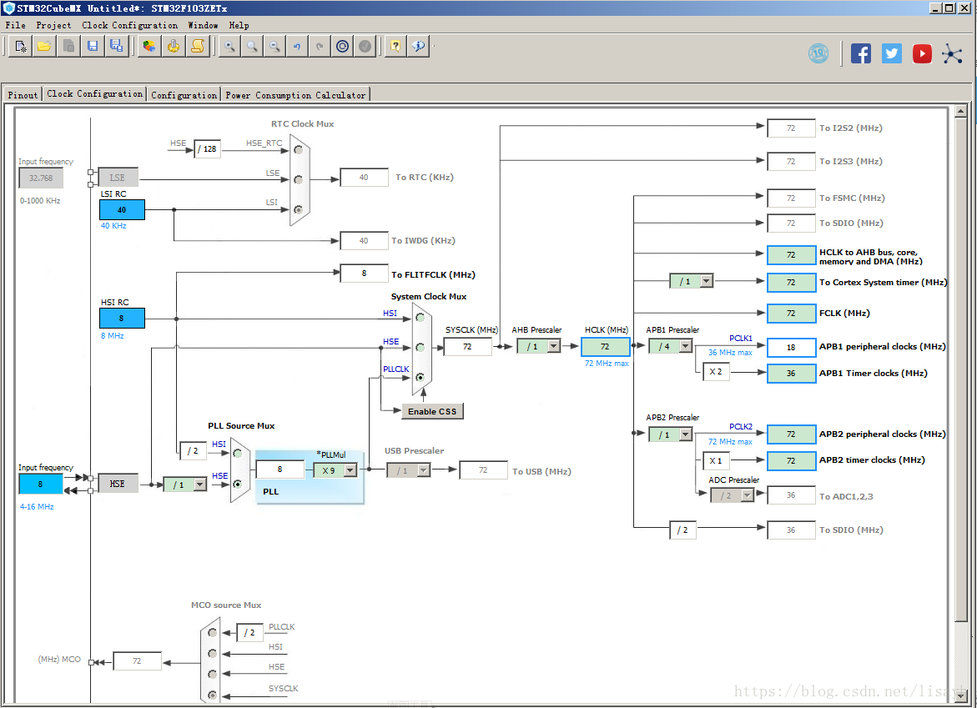Switch to the Pinout tab
The height and width of the screenshot is (708, 977).
pyautogui.click(x=23, y=94)
